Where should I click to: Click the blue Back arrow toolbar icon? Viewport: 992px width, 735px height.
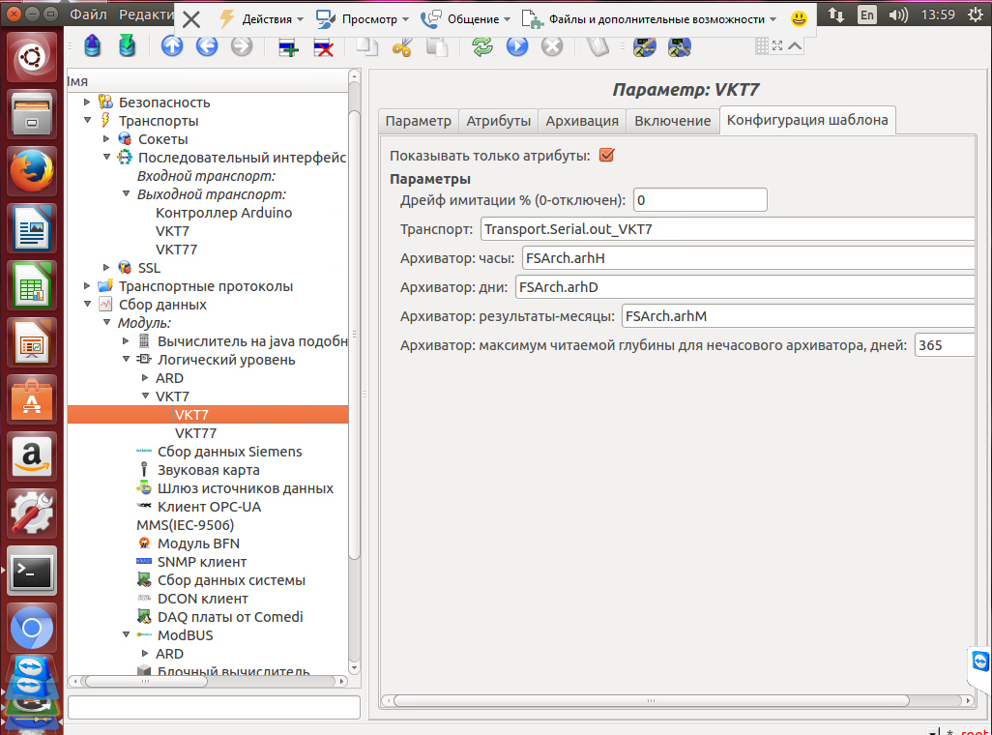[x=207, y=45]
